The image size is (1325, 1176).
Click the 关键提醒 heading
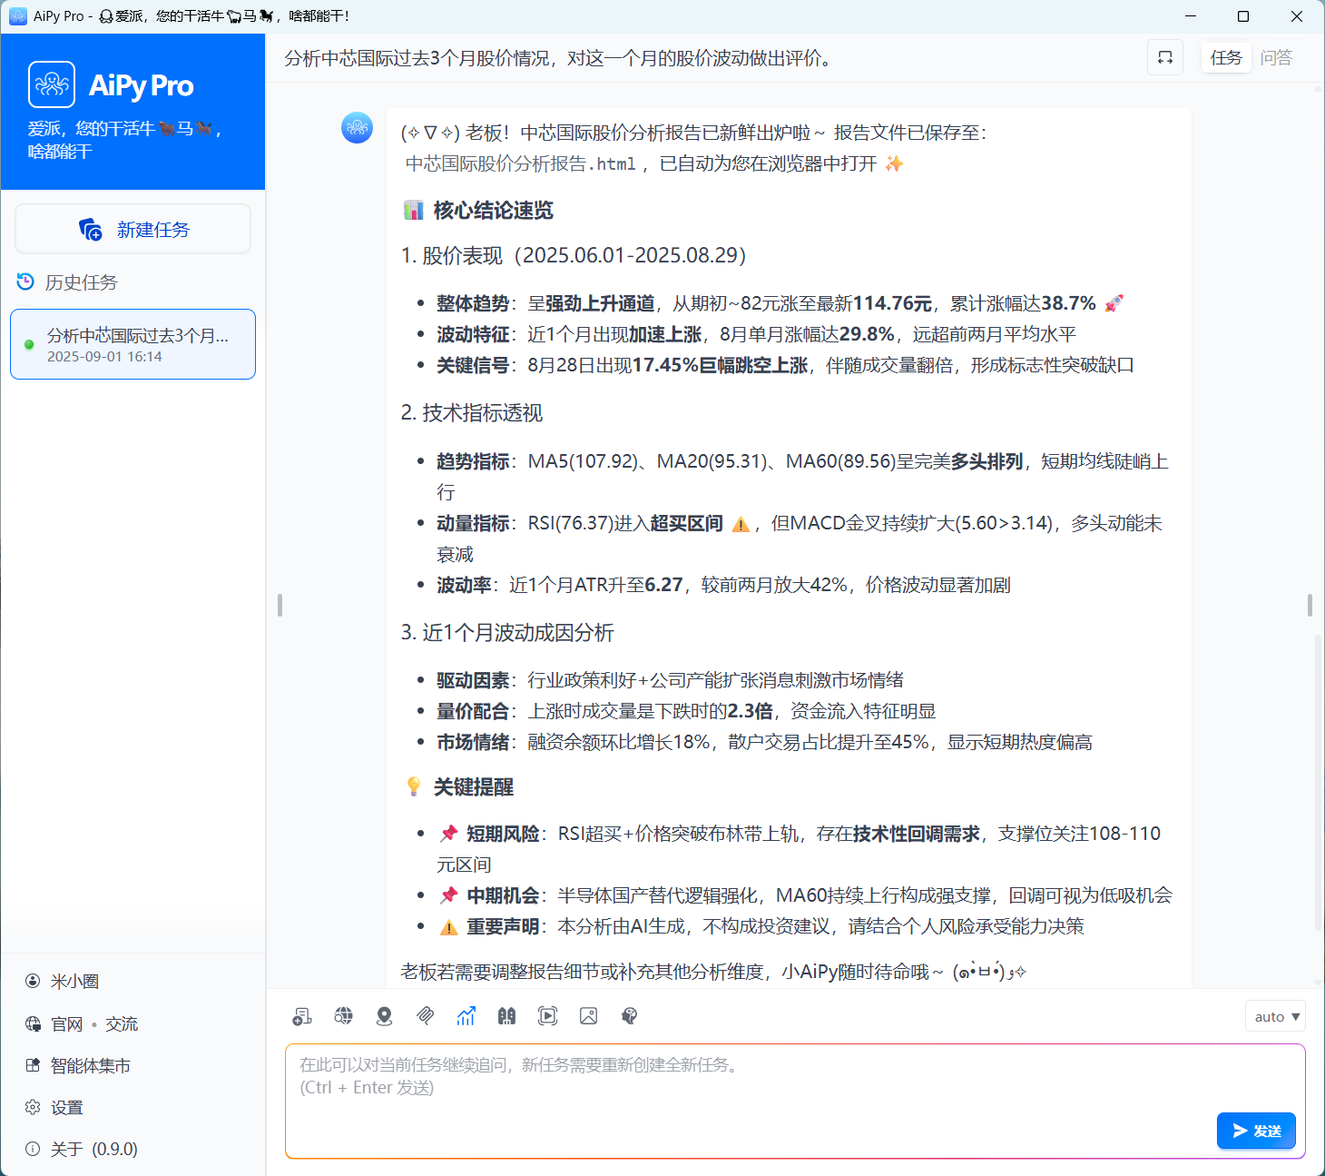(x=473, y=787)
